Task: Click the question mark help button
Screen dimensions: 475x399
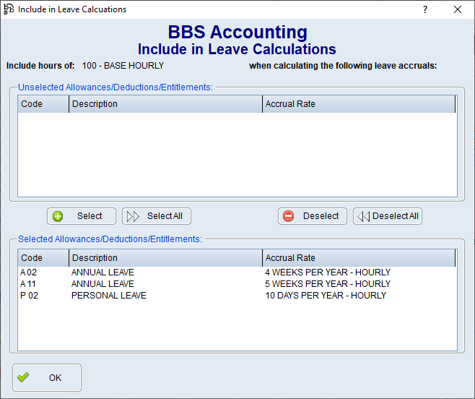Action: (x=424, y=9)
